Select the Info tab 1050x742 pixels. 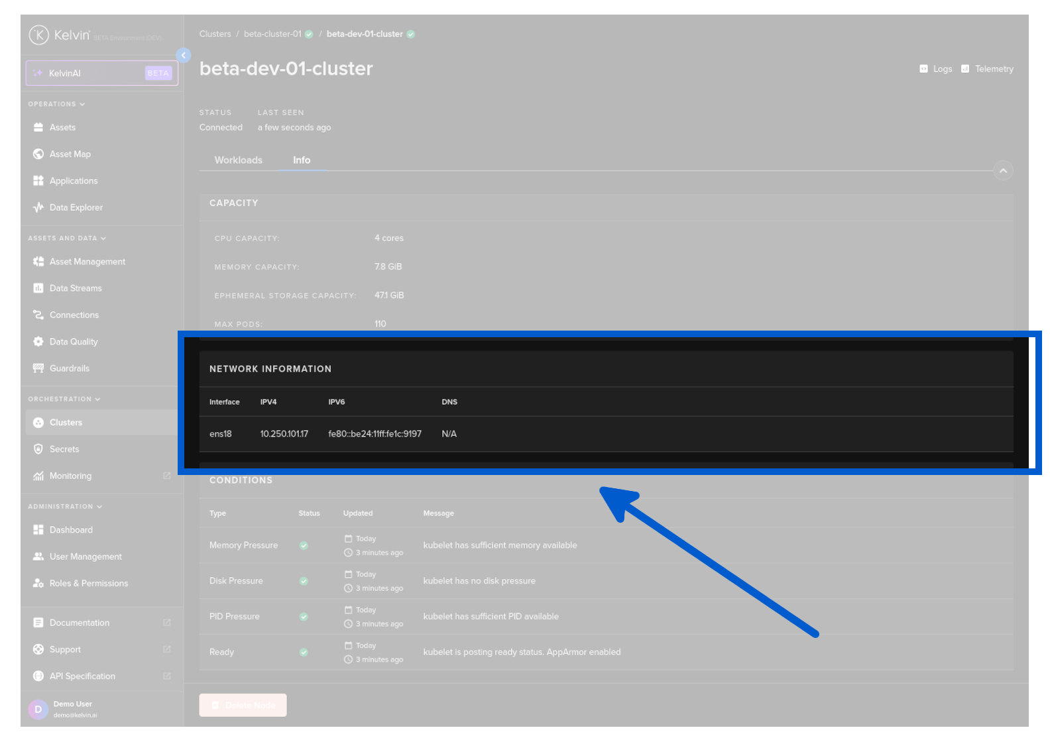(x=302, y=160)
